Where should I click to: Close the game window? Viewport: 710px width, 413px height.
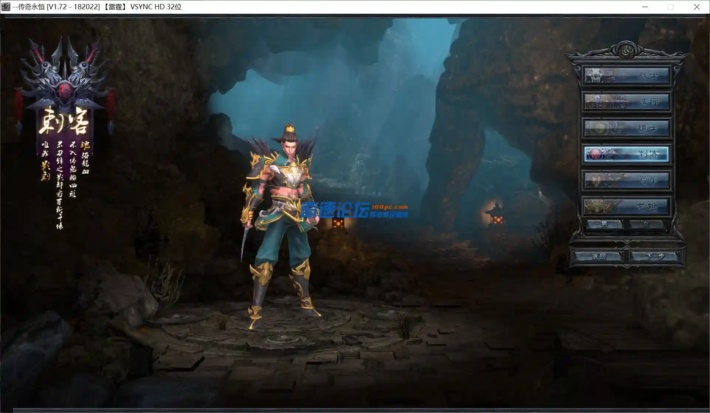pos(697,7)
